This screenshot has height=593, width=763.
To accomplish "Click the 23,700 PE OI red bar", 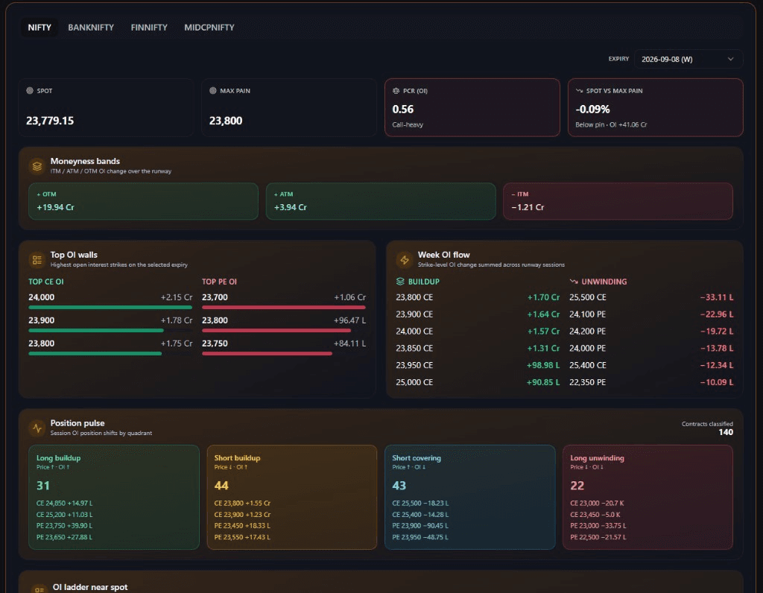I will (x=284, y=308).
